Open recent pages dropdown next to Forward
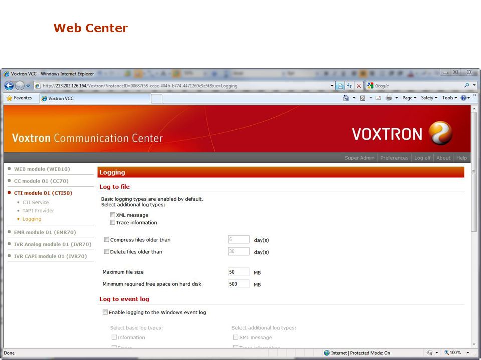 (28, 86)
